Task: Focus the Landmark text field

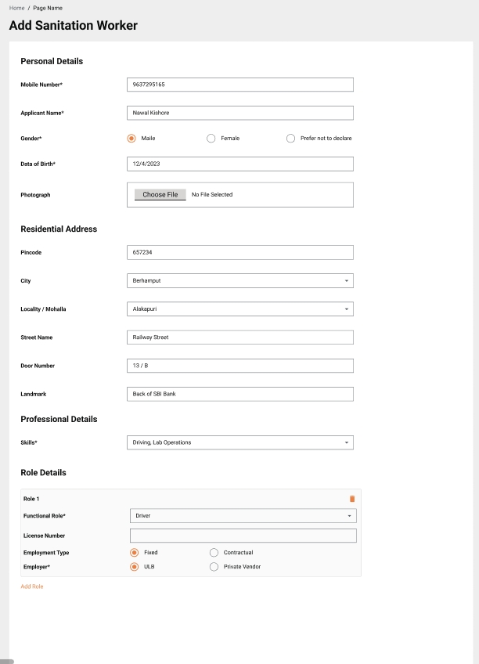Action: pos(239,394)
